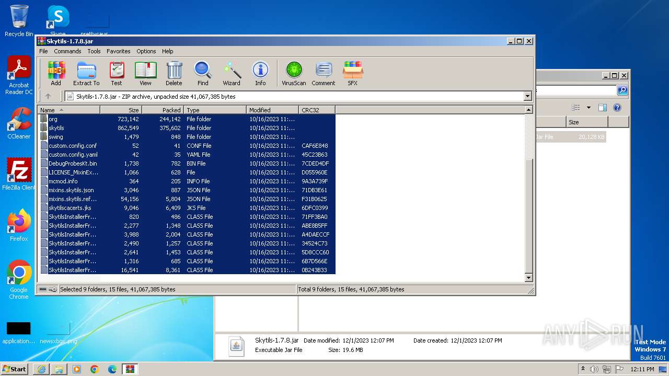Screen dimensions: 669x376
Task: Sort by the CRC32 column header
Action: [317, 110]
